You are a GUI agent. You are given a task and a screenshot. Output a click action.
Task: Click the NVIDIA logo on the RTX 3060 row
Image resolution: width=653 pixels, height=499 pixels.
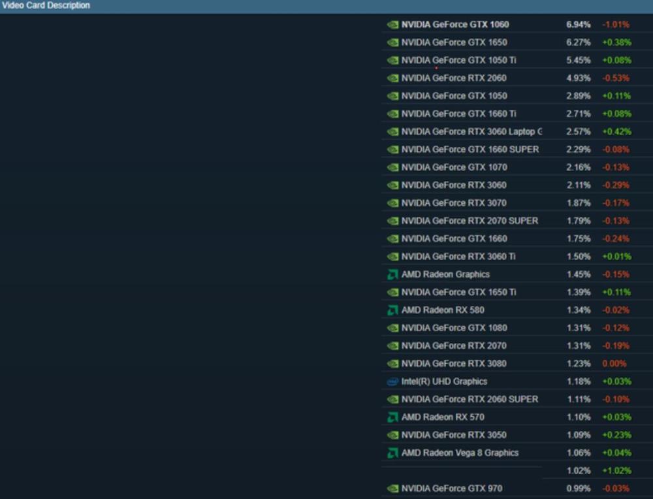pos(392,185)
